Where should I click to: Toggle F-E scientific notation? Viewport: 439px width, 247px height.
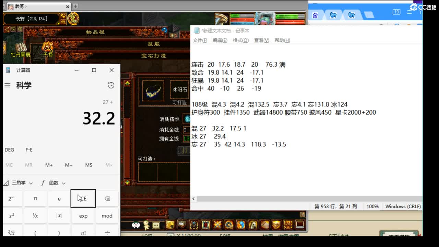coord(29,150)
